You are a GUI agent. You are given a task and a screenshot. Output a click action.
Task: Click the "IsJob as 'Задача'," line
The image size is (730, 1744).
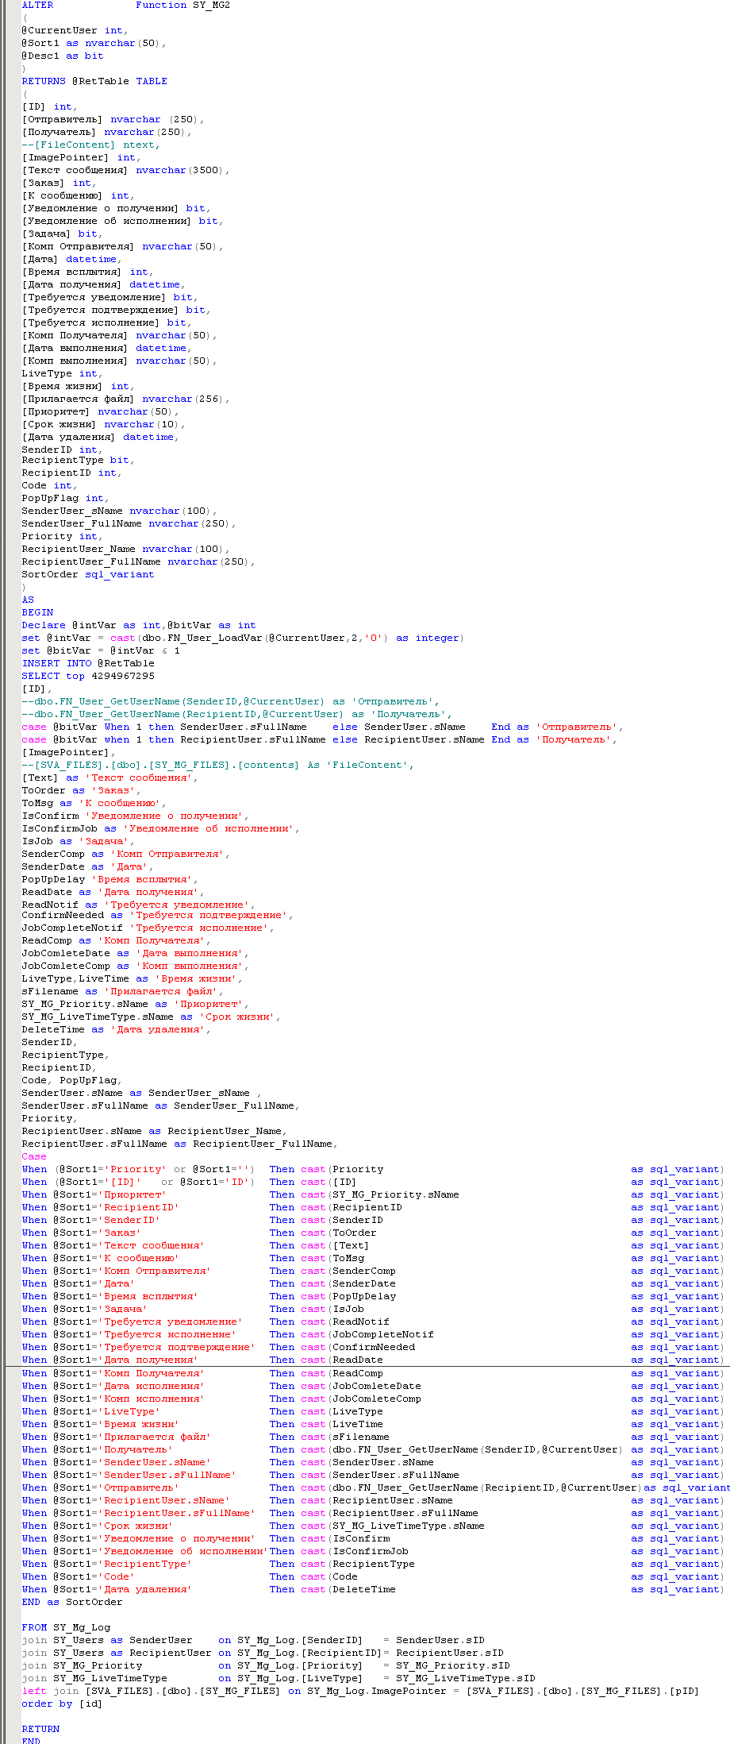point(78,841)
